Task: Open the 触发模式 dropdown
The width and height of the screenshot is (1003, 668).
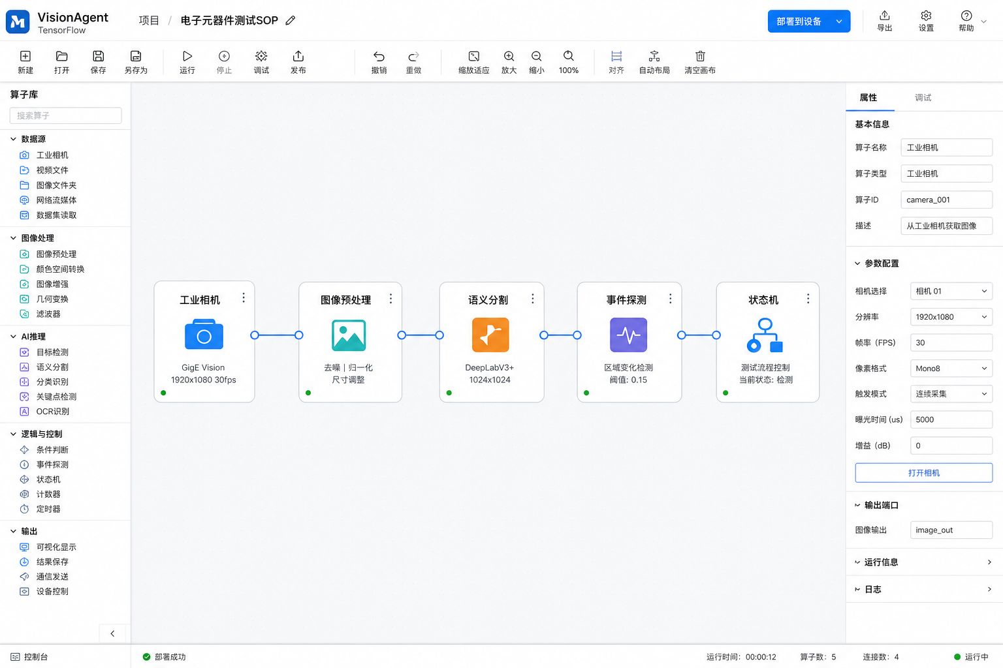Action: [x=951, y=394]
